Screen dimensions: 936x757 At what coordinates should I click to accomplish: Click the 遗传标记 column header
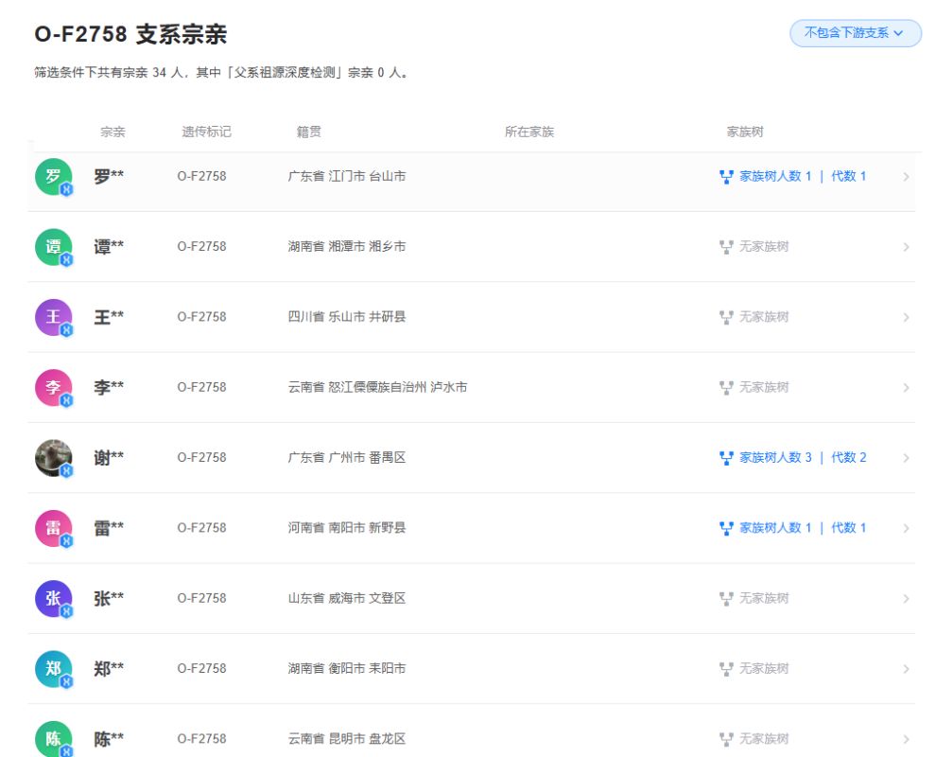click(206, 132)
